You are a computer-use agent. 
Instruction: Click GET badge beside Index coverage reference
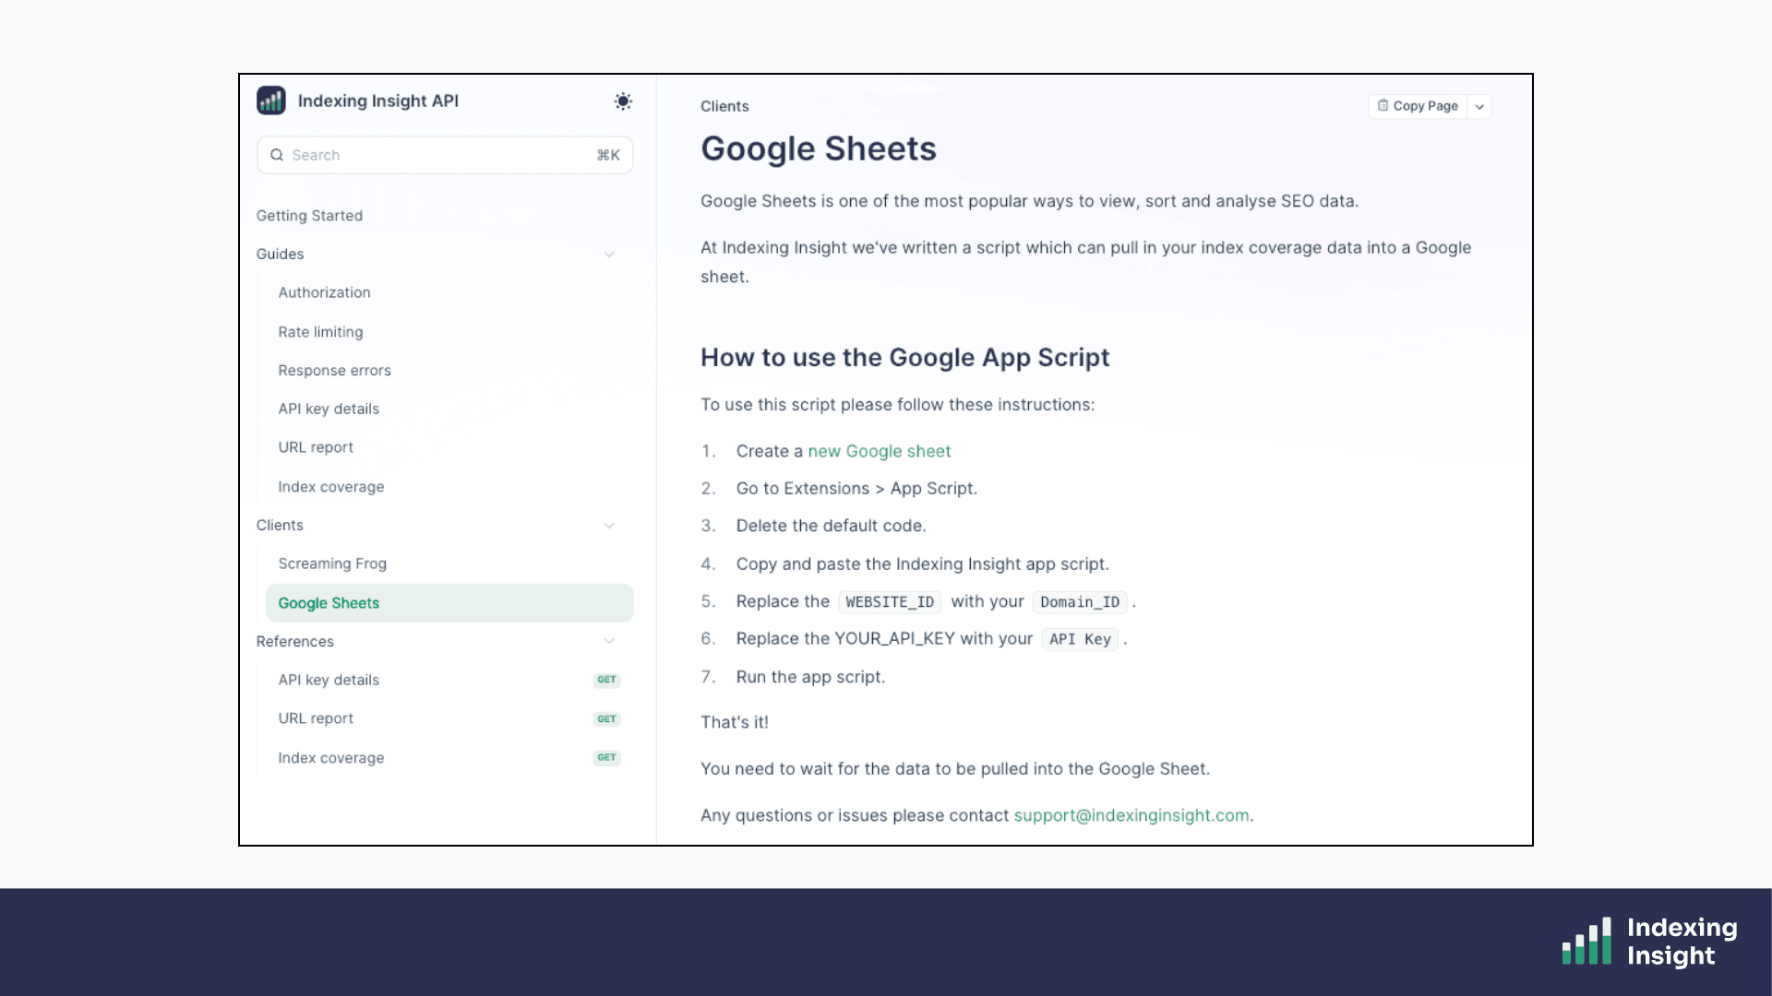pyautogui.click(x=606, y=758)
